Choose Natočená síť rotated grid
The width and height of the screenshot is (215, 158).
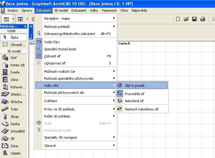[x=142, y=101]
